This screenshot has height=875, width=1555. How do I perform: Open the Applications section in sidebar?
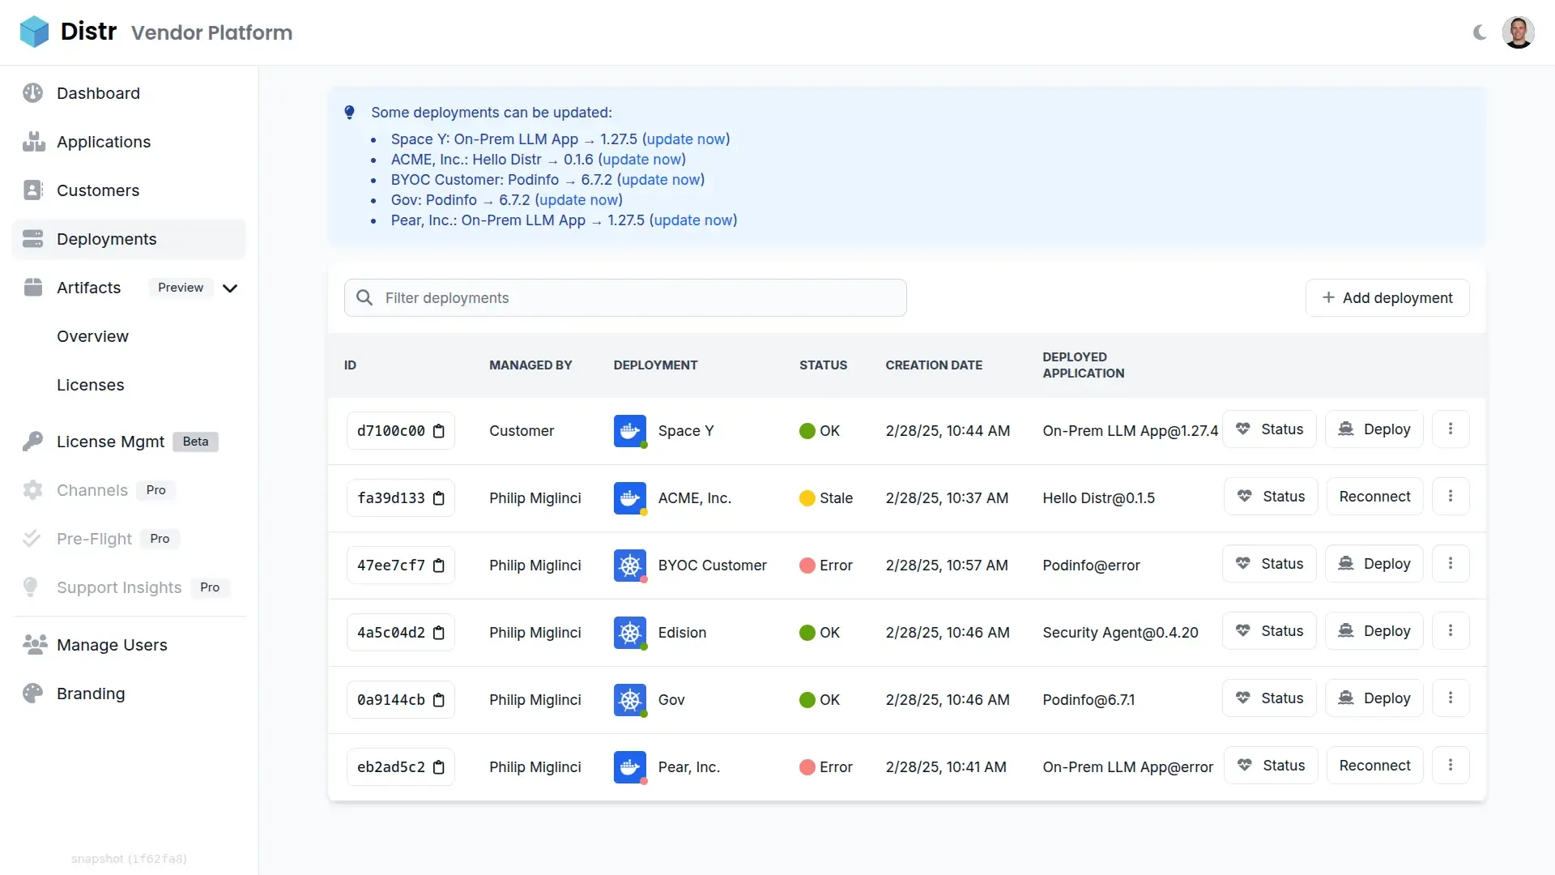[x=103, y=142]
